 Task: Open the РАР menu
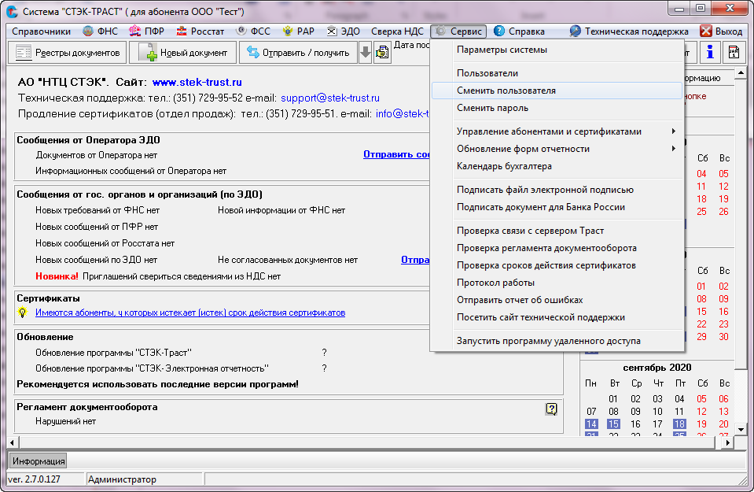[x=298, y=31]
